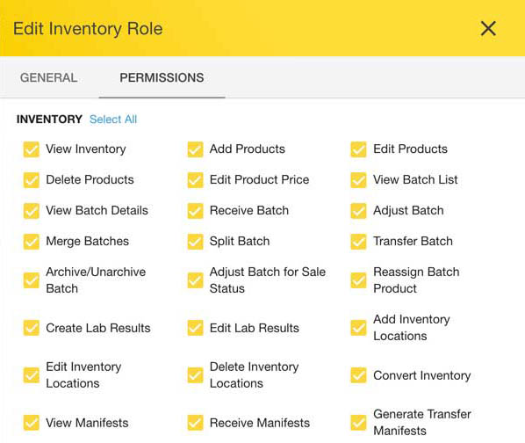
Task: Uncheck the Split Batch permission
Action: click(x=195, y=242)
